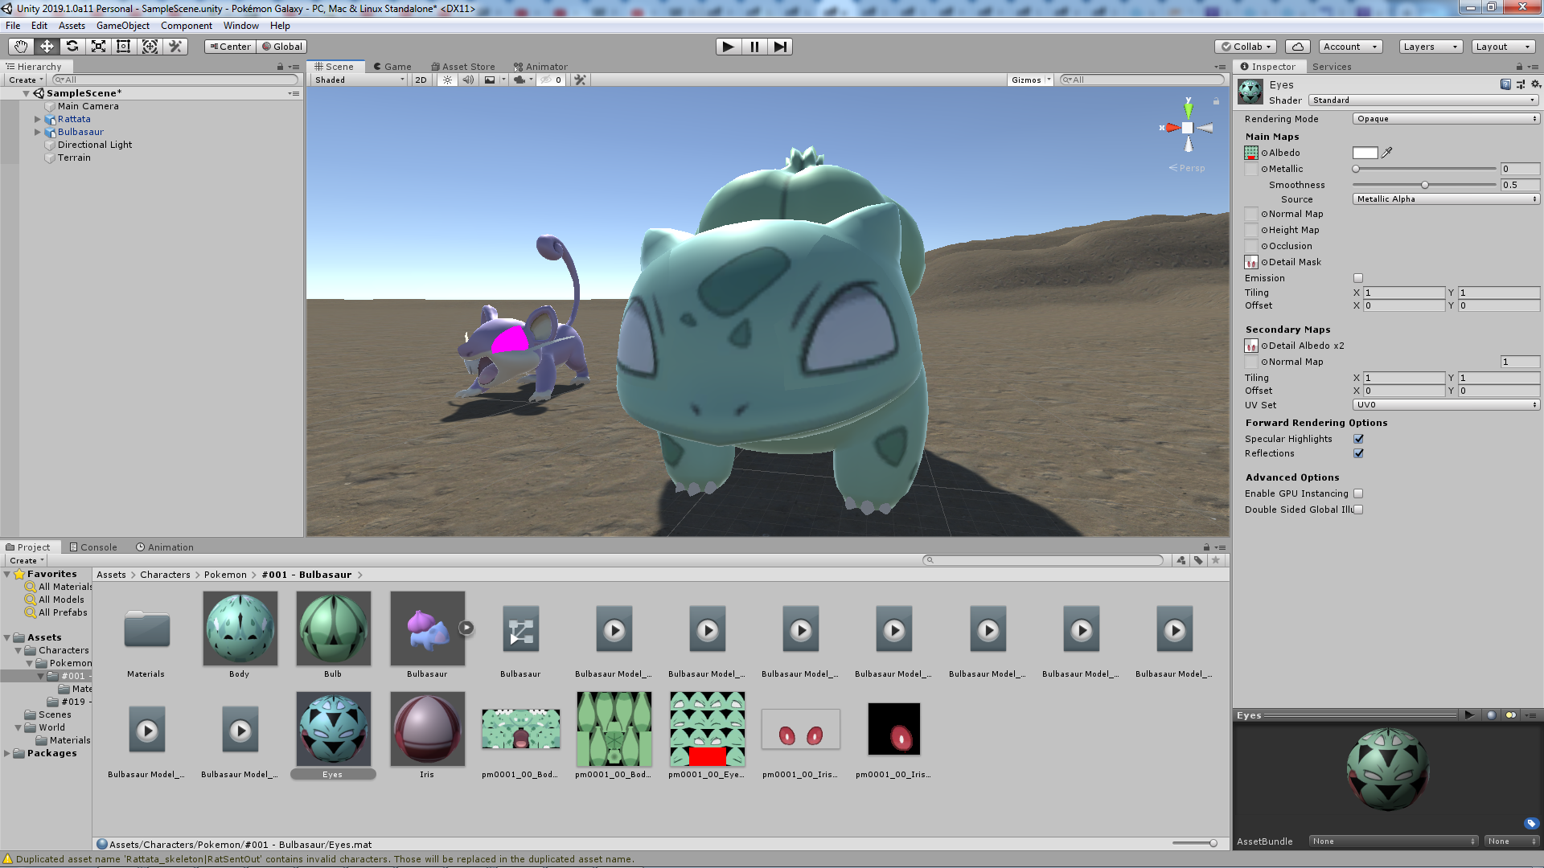Expand the Bulbasaur model asset arrow
Image resolution: width=1544 pixels, height=868 pixels.
(x=466, y=628)
